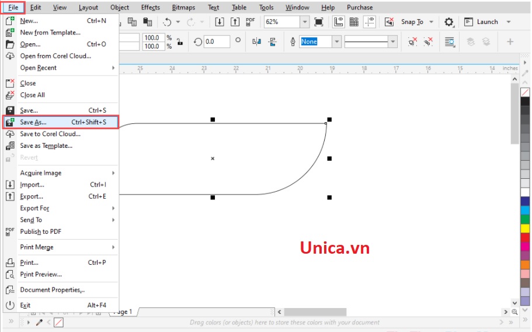Open the zoom level dropdown arrow
The image size is (532, 332).
coord(305,22)
